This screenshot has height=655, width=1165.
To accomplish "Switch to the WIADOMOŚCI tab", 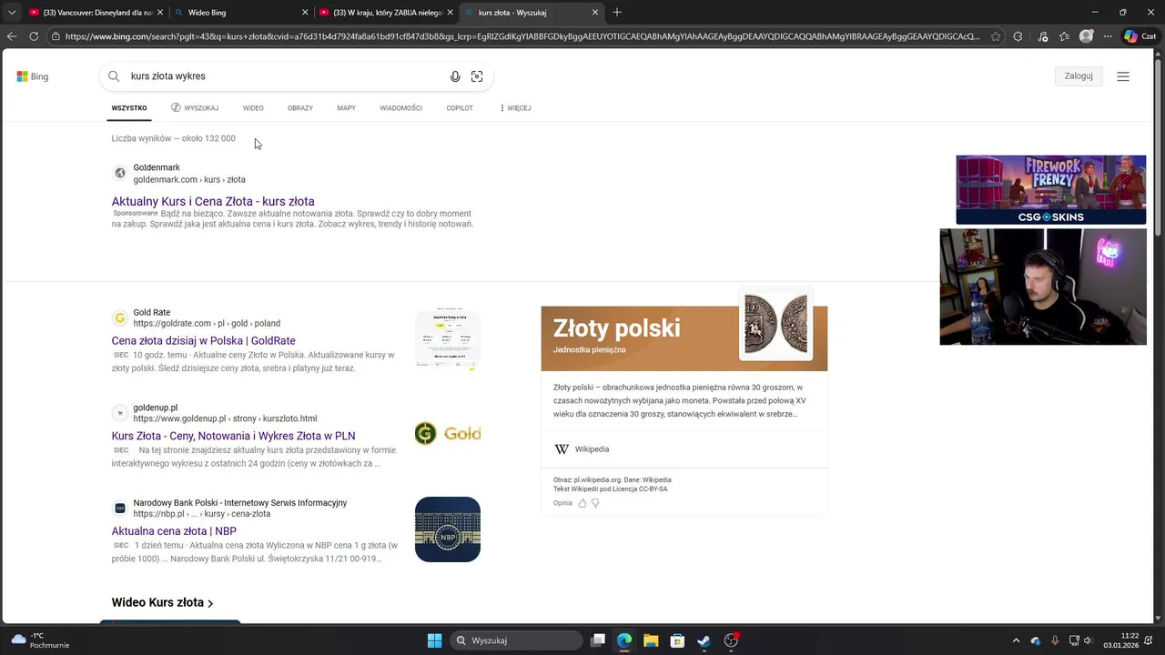I will pos(401,108).
